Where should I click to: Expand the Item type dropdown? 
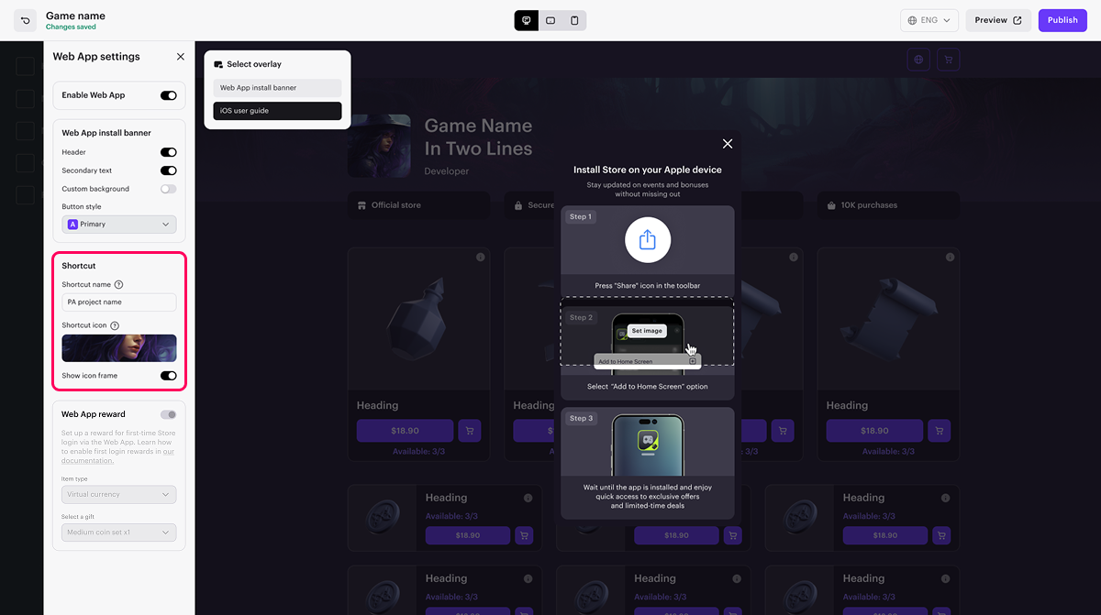click(x=119, y=495)
